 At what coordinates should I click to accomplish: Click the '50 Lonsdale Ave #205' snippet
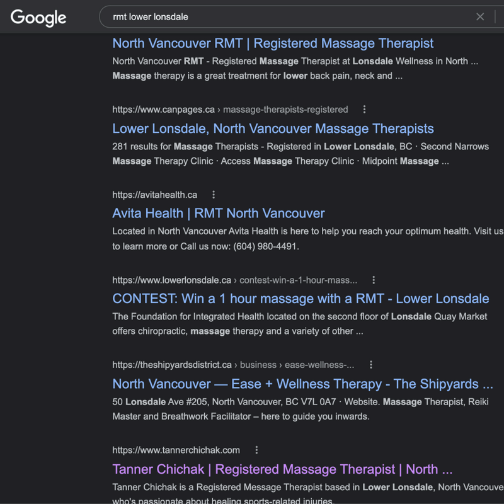(x=301, y=409)
